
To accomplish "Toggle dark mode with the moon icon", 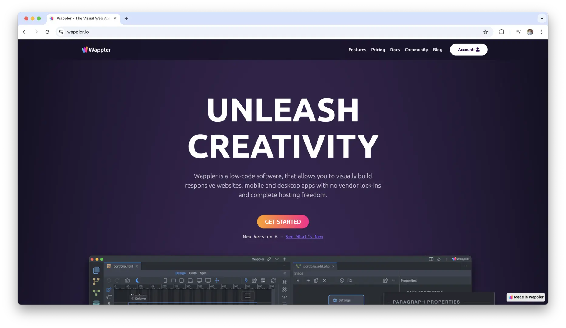I will pos(137,281).
